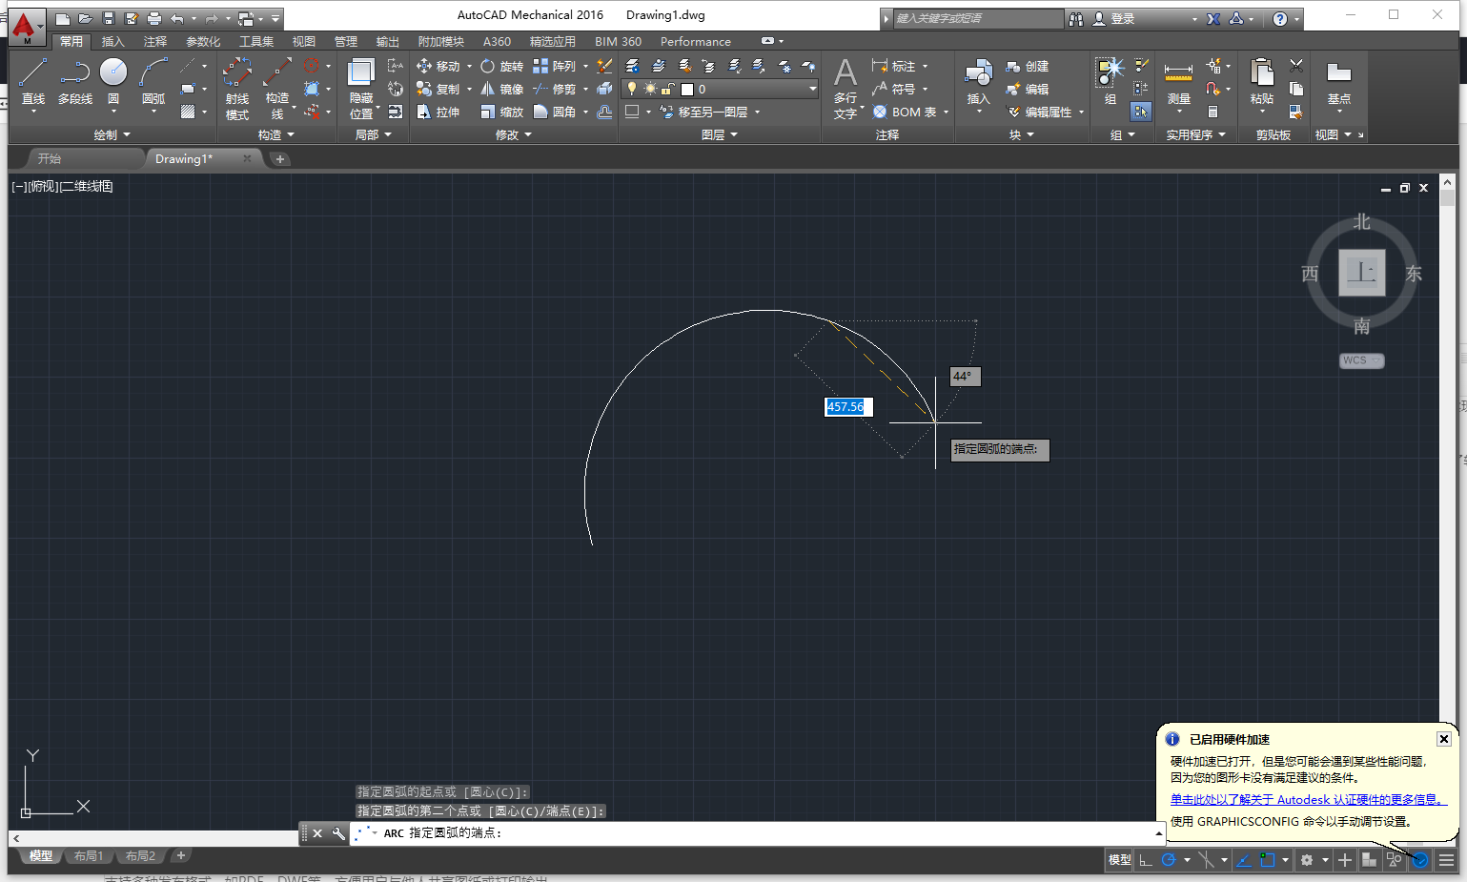The height and width of the screenshot is (882, 1467).
Task: Toggle the group selection button in 组 panel
Action: (x=1141, y=112)
